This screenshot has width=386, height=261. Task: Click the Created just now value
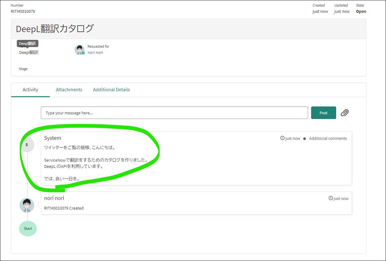pyautogui.click(x=320, y=11)
